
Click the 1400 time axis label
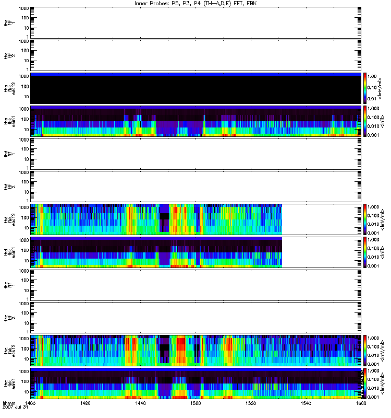pyautogui.click(x=30, y=403)
